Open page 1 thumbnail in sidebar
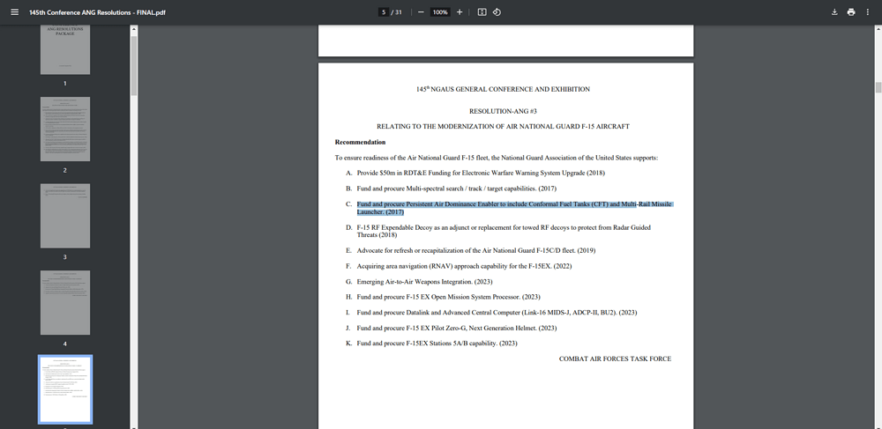Screen dimensions: 882x429 (x=65, y=50)
